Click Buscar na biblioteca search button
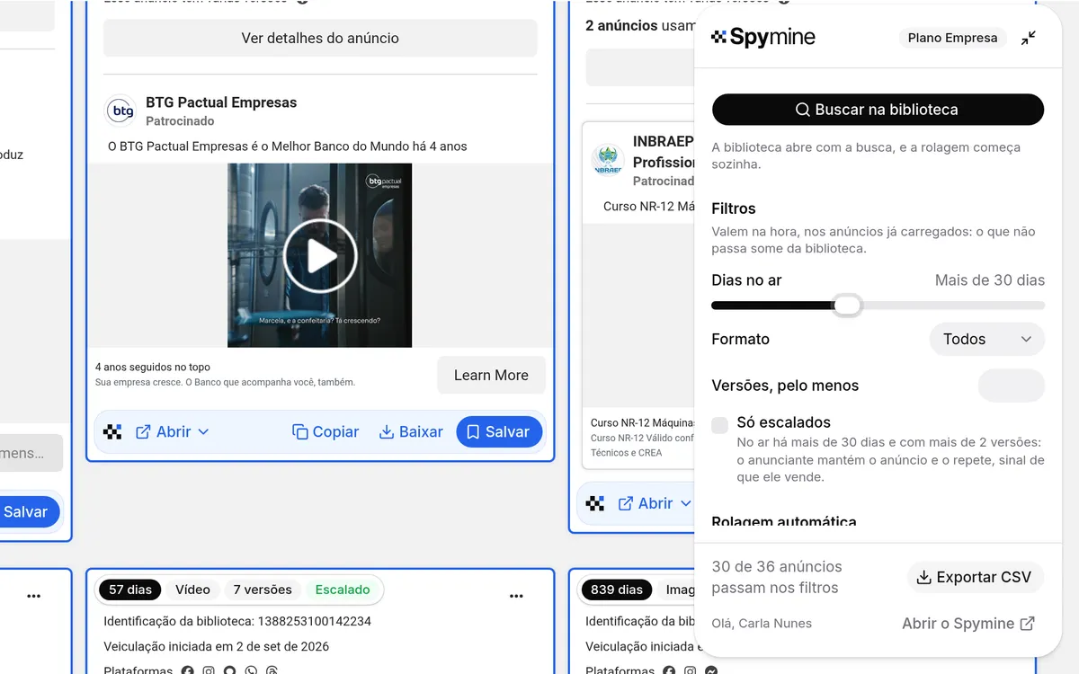The height and width of the screenshot is (674, 1079). pos(878,110)
